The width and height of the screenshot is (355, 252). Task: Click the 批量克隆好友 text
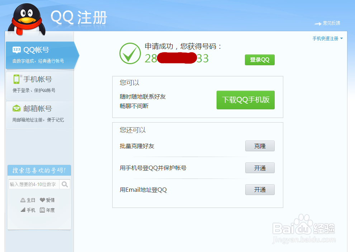137,146
